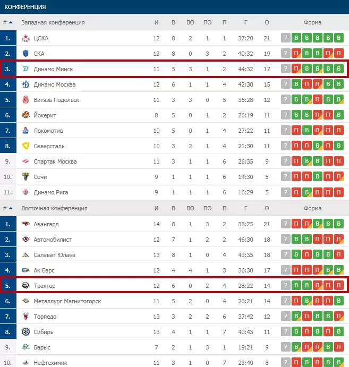349x367 pixels.
Task: Click the Динамо Минск team logo
Action: [x=25, y=69]
